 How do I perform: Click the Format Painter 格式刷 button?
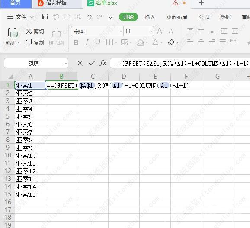point(56,37)
